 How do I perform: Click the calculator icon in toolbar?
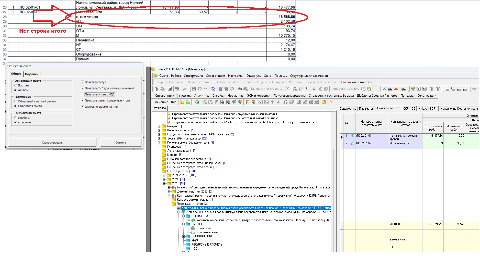tap(295, 89)
